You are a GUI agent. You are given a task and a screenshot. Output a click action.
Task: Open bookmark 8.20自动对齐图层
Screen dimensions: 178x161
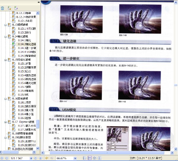point(23,149)
